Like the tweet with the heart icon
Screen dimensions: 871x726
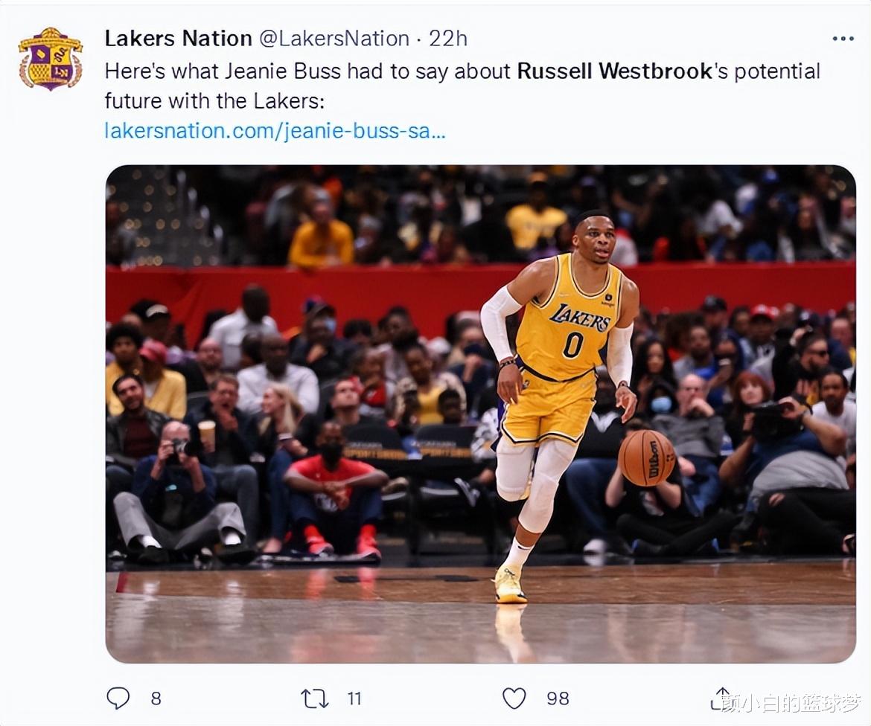point(514,698)
